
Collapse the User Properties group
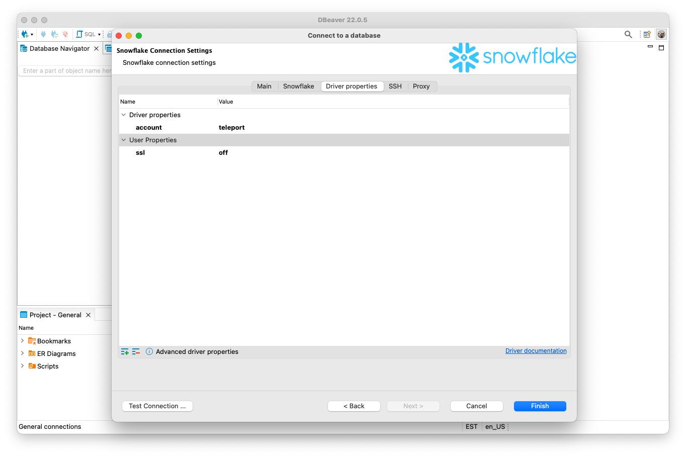pyautogui.click(x=124, y=140)
